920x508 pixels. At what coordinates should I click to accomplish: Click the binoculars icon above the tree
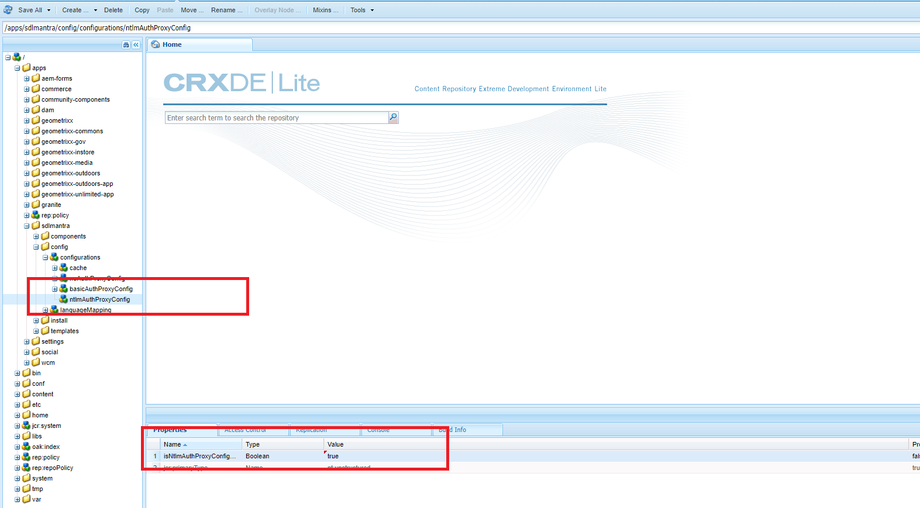click(x=126, y=45)
